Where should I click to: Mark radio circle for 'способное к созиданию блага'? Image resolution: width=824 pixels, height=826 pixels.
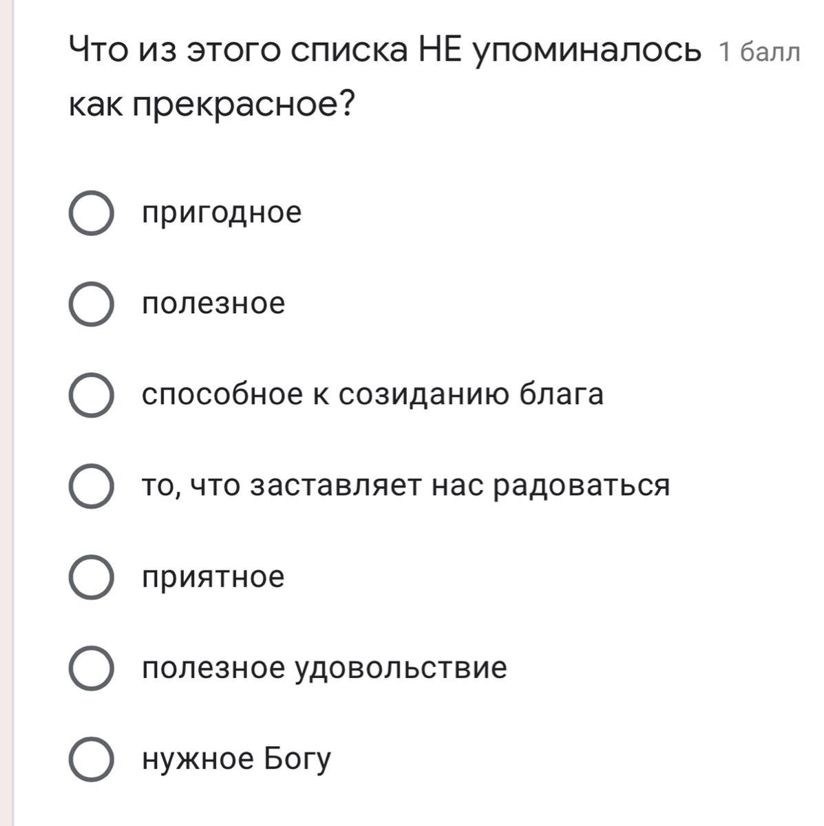[x=91, y=395]
